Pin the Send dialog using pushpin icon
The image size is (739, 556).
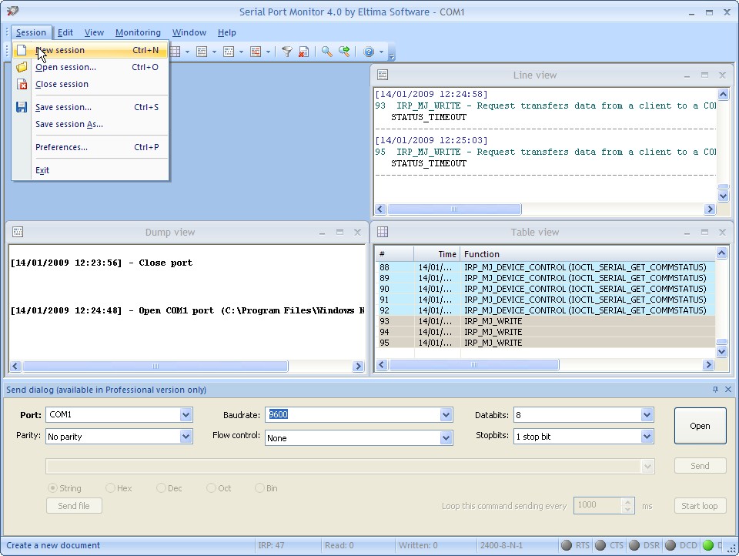tap(715, 389)
